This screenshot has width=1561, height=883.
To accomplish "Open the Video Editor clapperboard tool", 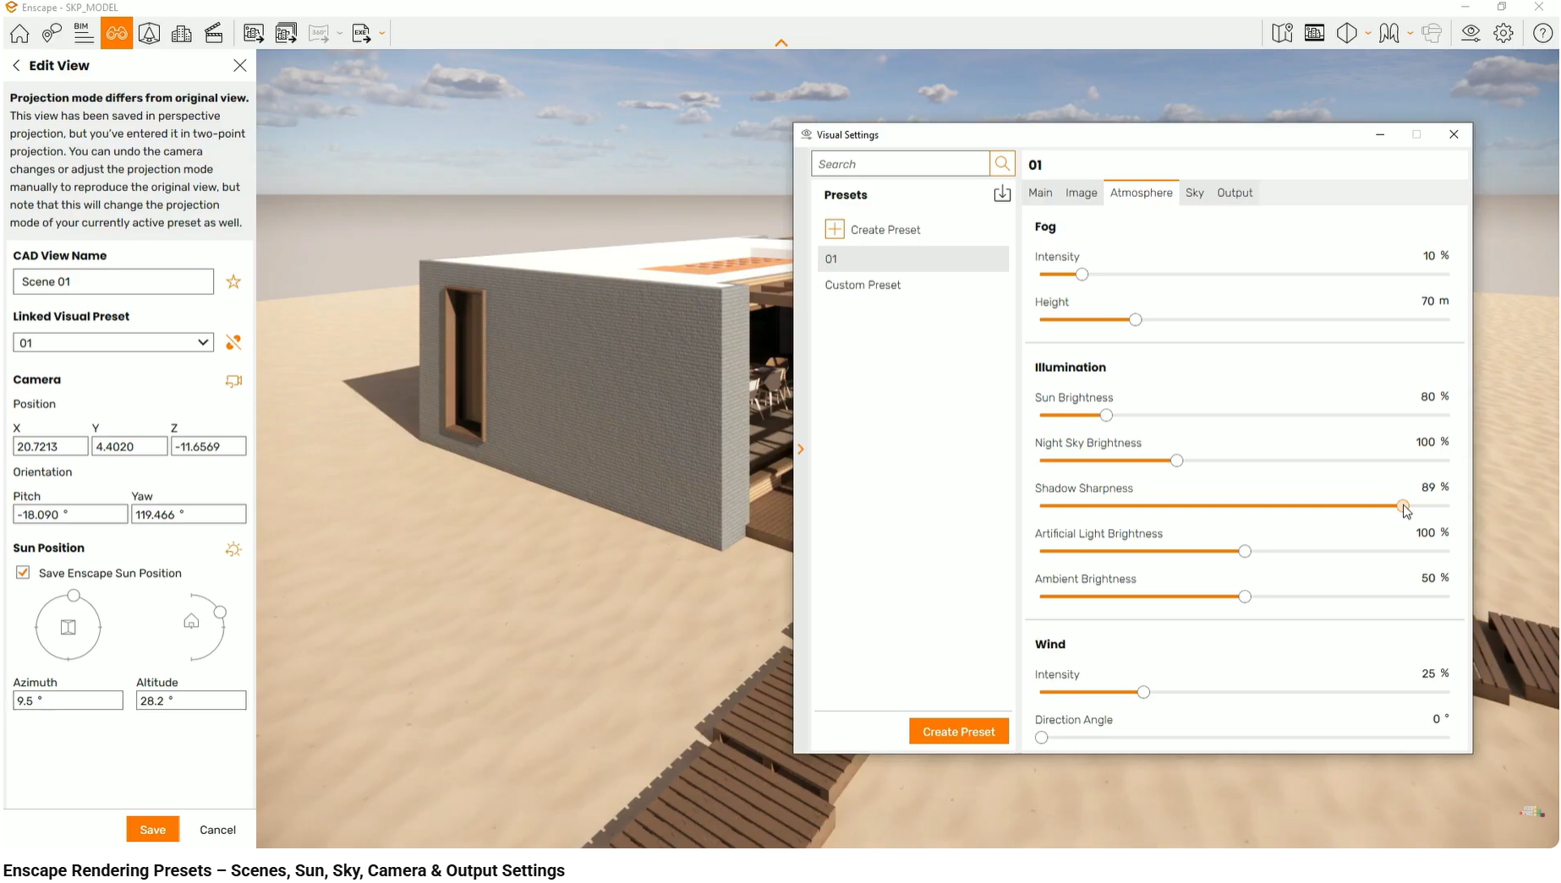I will click(x=214, y=33).
